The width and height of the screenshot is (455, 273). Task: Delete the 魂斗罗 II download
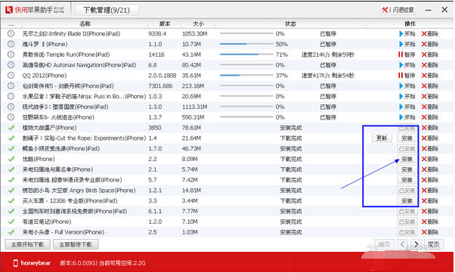pos(430,44)
